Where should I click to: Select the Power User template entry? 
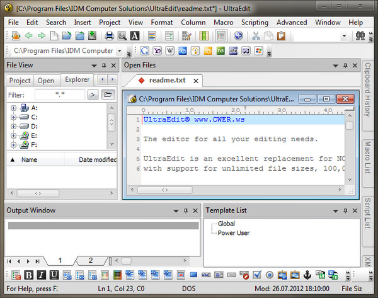(233, 232)
